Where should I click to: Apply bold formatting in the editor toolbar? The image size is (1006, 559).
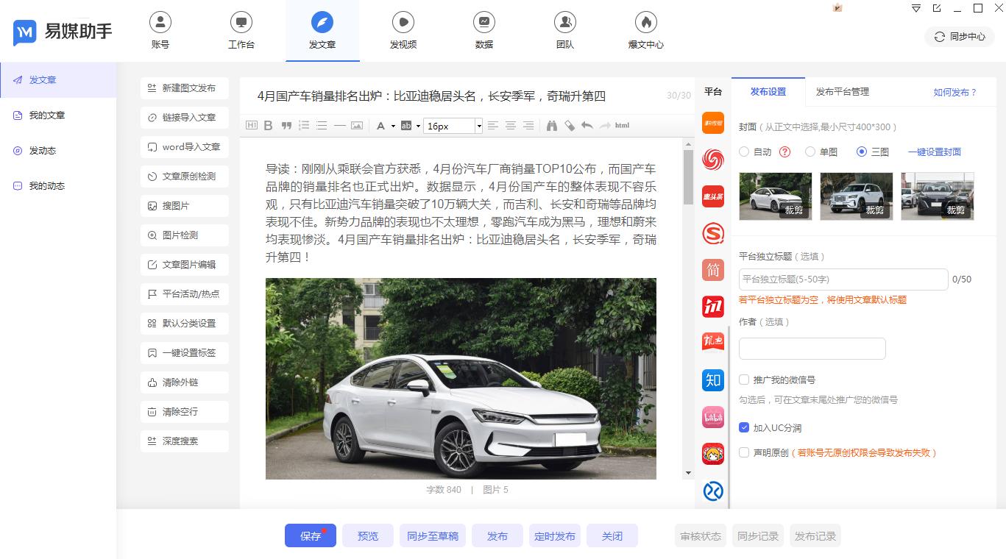coord(268,125)
